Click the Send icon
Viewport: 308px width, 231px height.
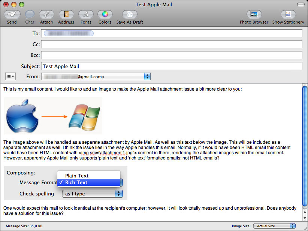(x=12, y=16)
